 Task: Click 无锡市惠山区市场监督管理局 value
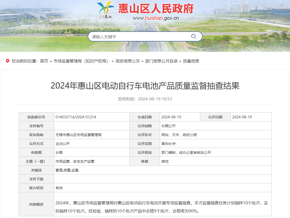(x=78, y=135)
